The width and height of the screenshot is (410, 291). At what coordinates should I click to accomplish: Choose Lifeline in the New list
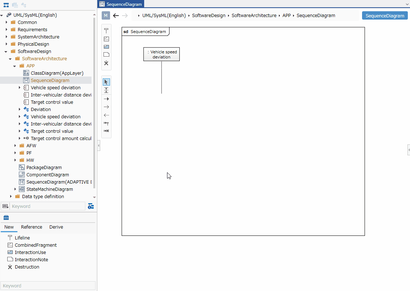(x=19, y=238)
